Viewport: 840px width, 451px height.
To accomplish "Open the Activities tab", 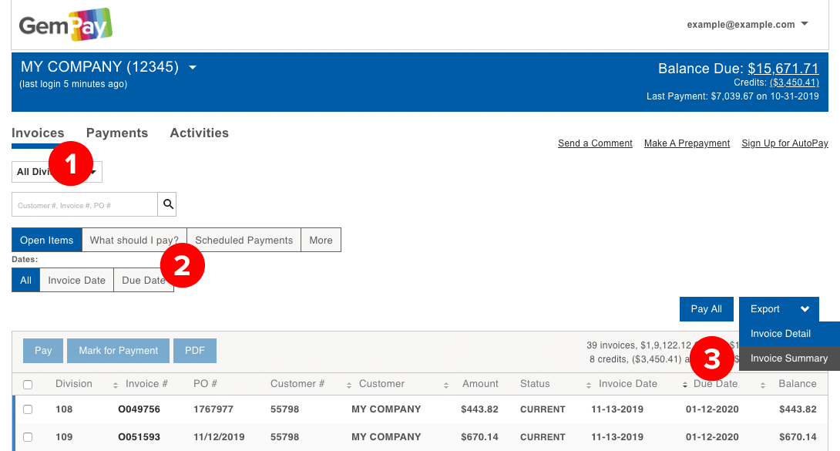I will (x=199, y=133).
